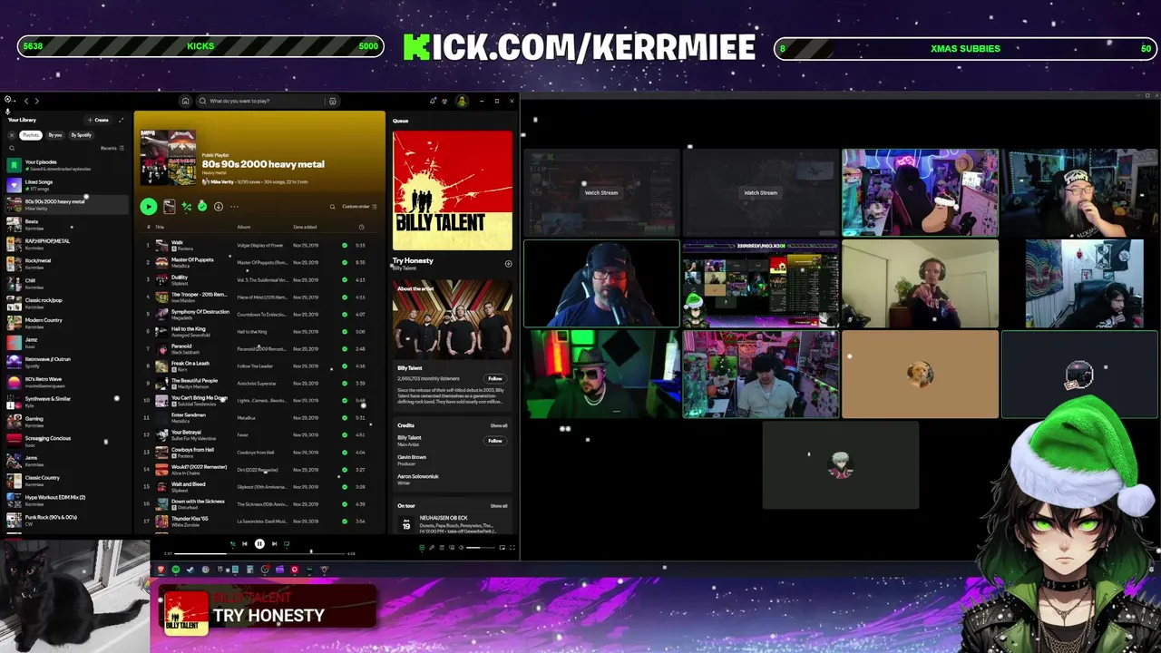1161x653 pixels.
Task: Clear the library filter with the X
Action: tap(12, 135)
